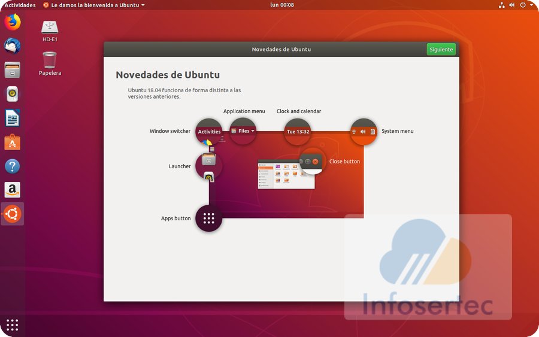Open the Files manager in the dock

12,70
